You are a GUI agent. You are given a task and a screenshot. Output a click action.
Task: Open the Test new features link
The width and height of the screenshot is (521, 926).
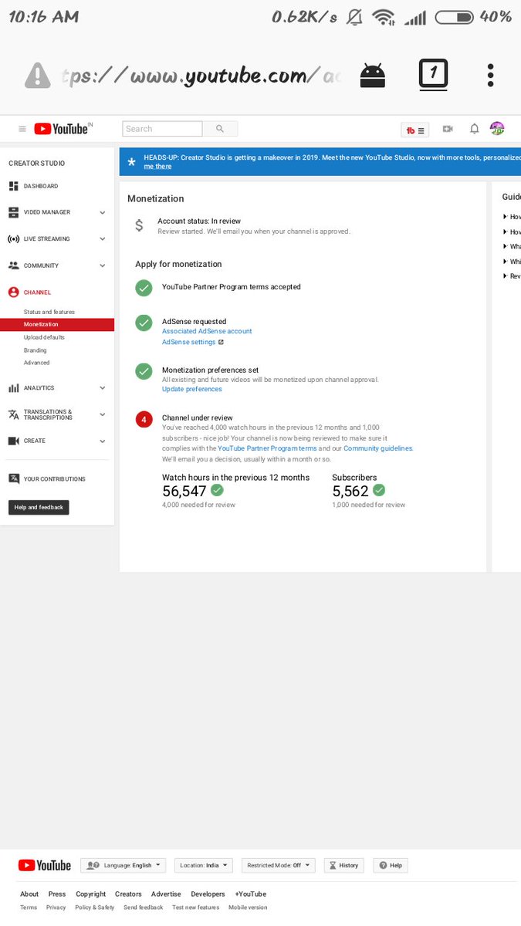pos(195,907)
